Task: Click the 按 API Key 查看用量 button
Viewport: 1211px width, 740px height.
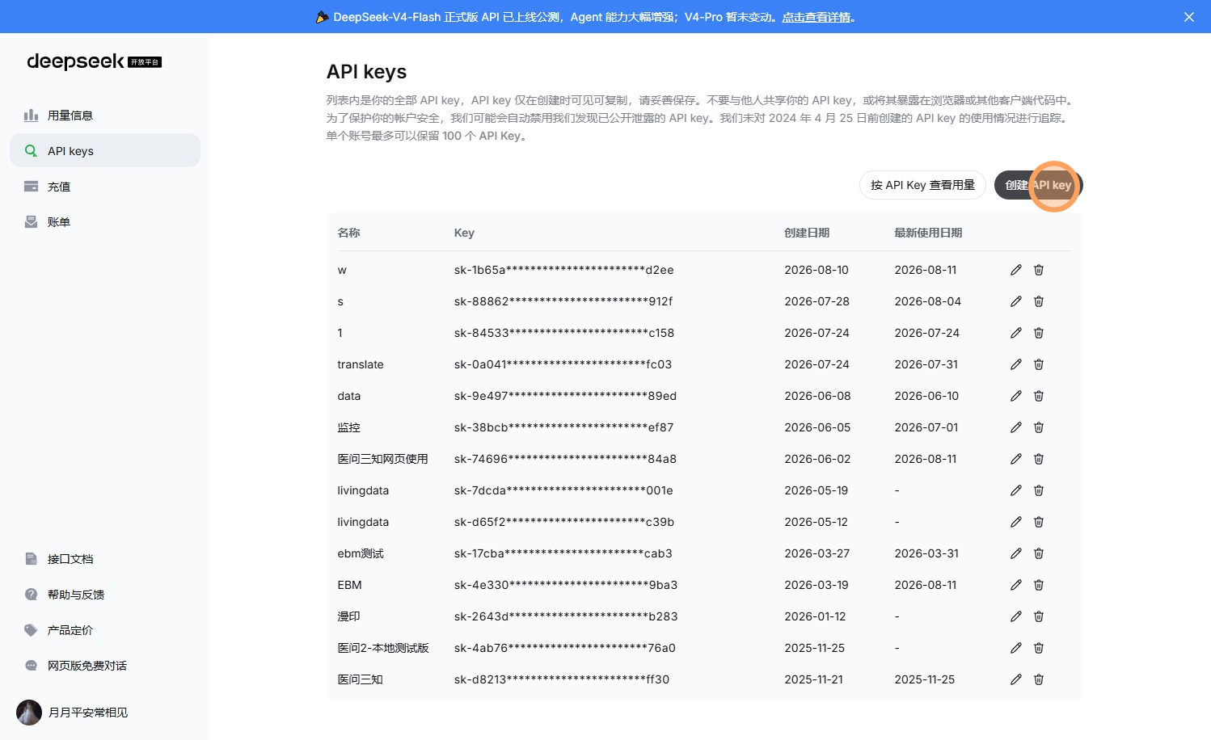Action: (x=922, y=185)
